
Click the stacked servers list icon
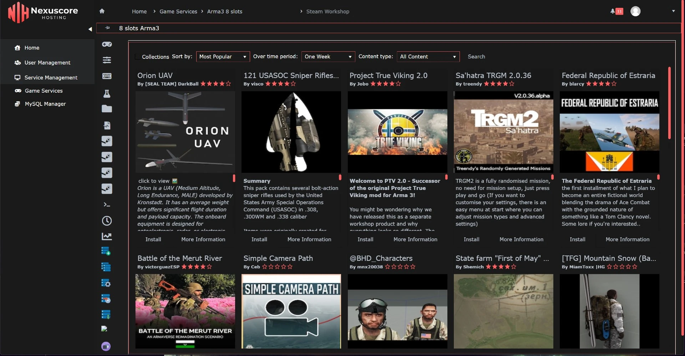tap(106, 267)
